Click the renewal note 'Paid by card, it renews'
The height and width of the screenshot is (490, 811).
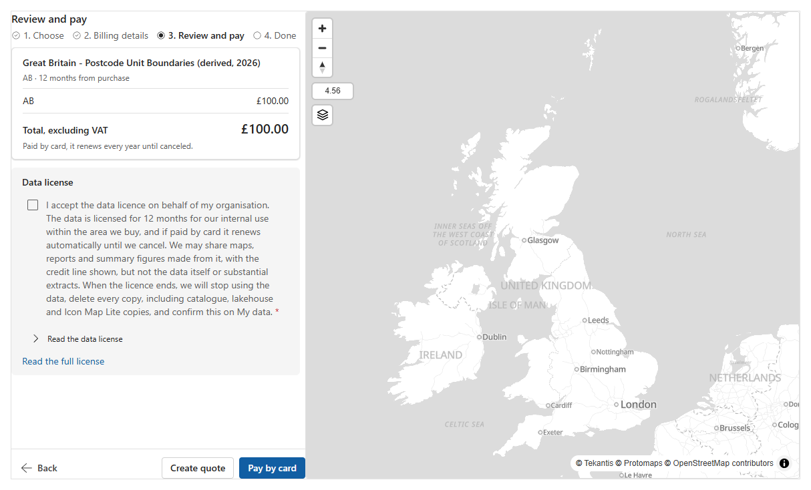click(108, 146)
